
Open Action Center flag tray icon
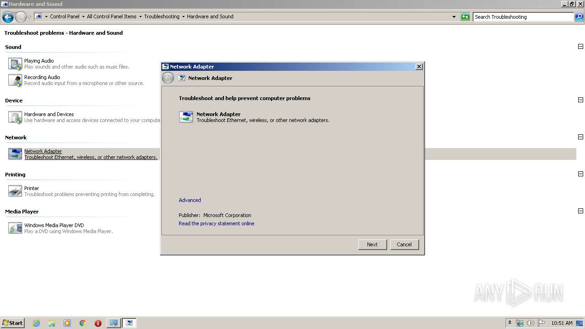(x=542, y=323)
